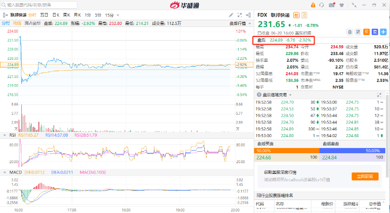Toggle the orange 均线 average line legend

point(17,23)
